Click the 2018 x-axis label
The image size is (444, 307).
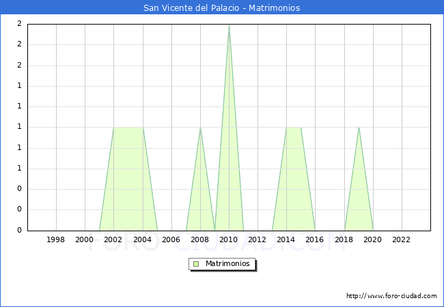point(344,239)
